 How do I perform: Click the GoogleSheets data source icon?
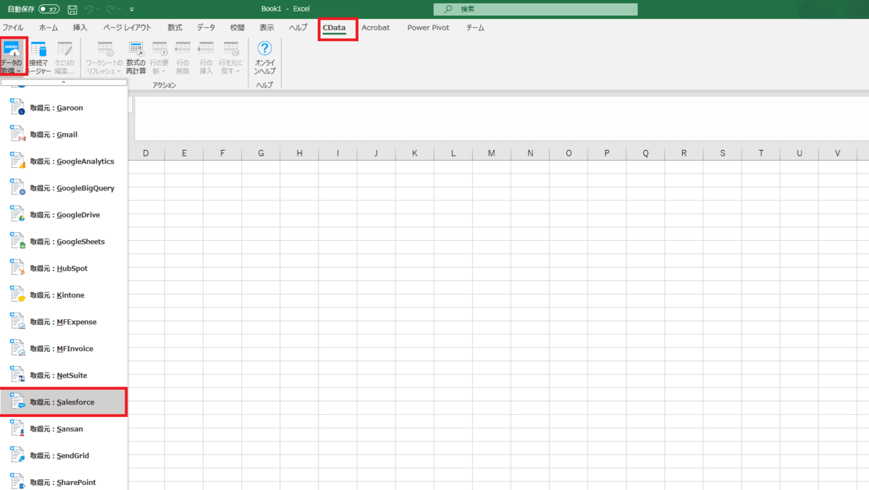pyautogui.click(x=17, y=242)
